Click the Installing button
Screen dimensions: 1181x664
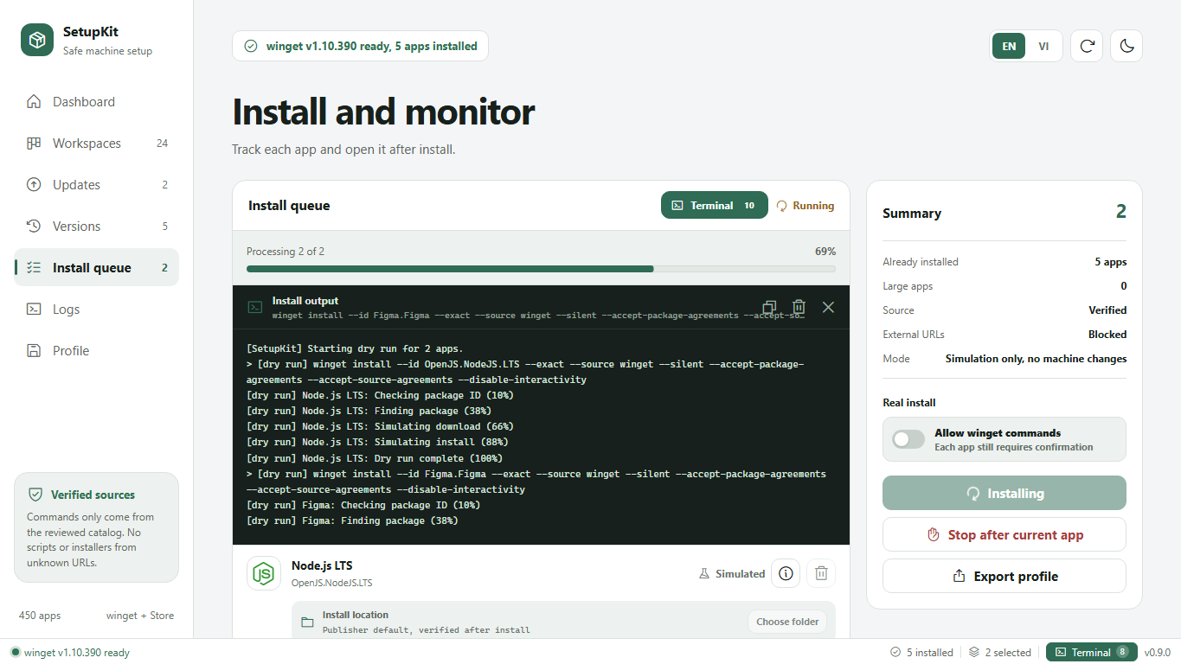1004,494
